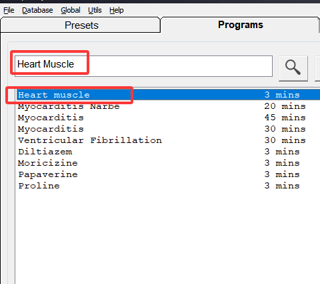Select the Programs tab

pos(241,25)
